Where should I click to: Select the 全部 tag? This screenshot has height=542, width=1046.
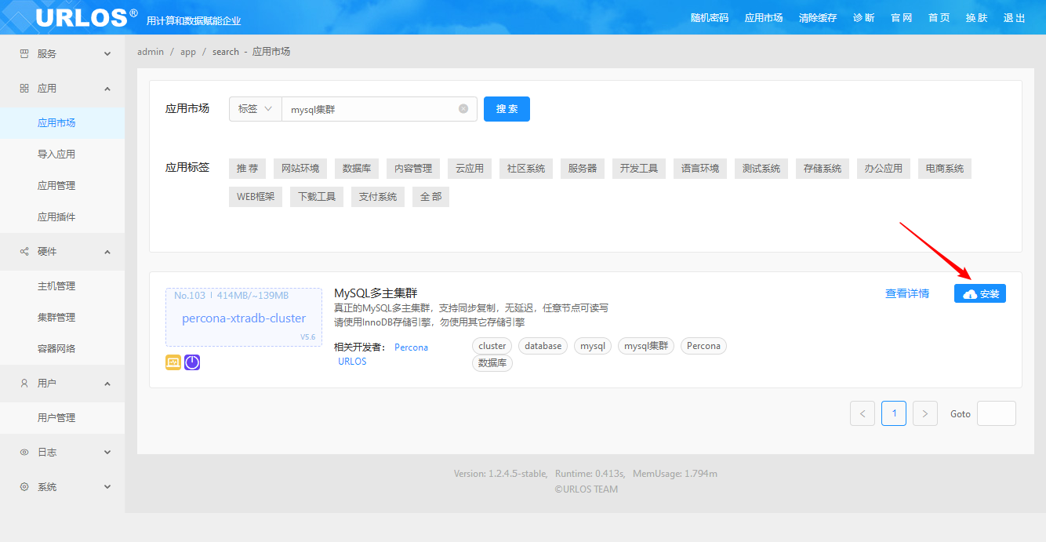coord(430,197)
